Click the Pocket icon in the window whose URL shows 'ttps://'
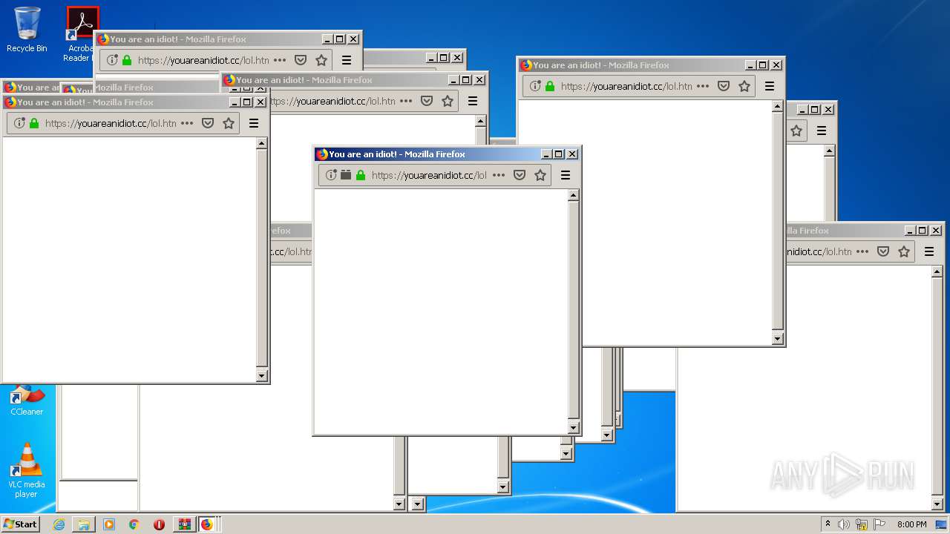 [427, 101]
